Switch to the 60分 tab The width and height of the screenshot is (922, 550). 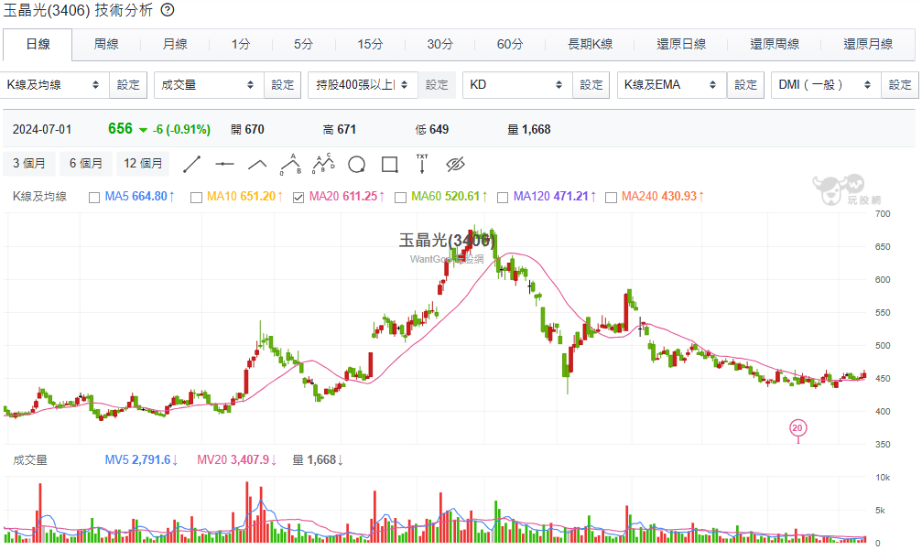(x=510, y=44)
